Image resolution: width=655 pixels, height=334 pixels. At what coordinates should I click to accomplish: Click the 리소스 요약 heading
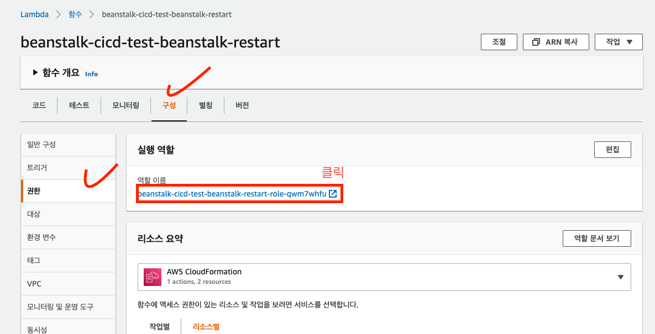160,238
